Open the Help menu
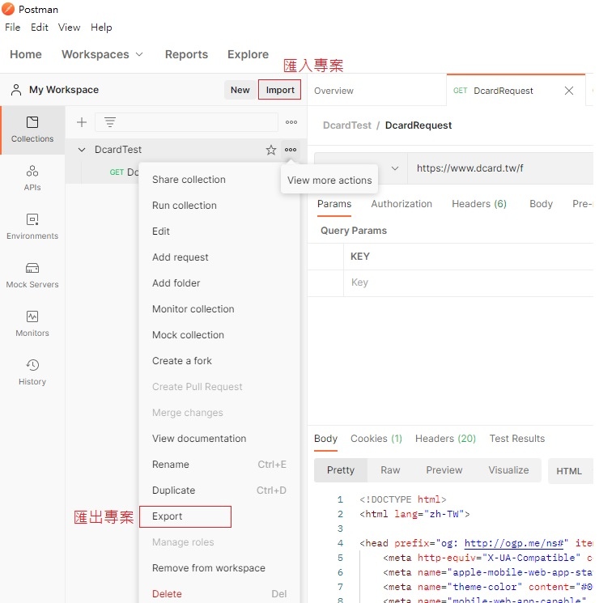616x603 pixels. 101,27
